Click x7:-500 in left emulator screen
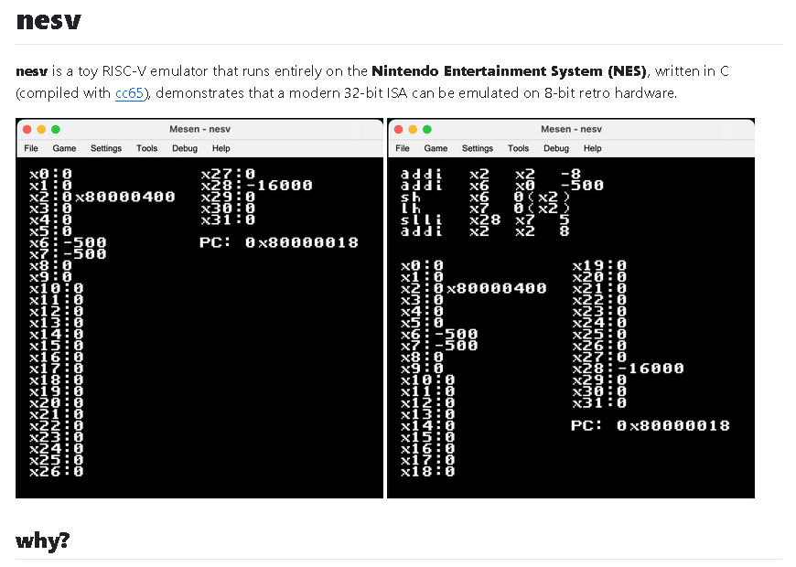Viewport: 796px width, 567px height. tap(68, 254)
